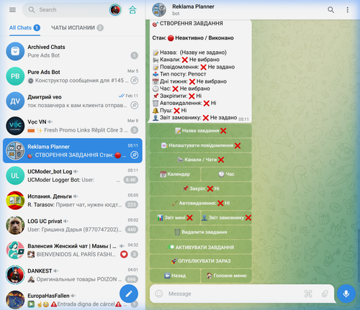Open the Pure Ads Bot chat
The image size is (360, 310).
click(73, 76)
